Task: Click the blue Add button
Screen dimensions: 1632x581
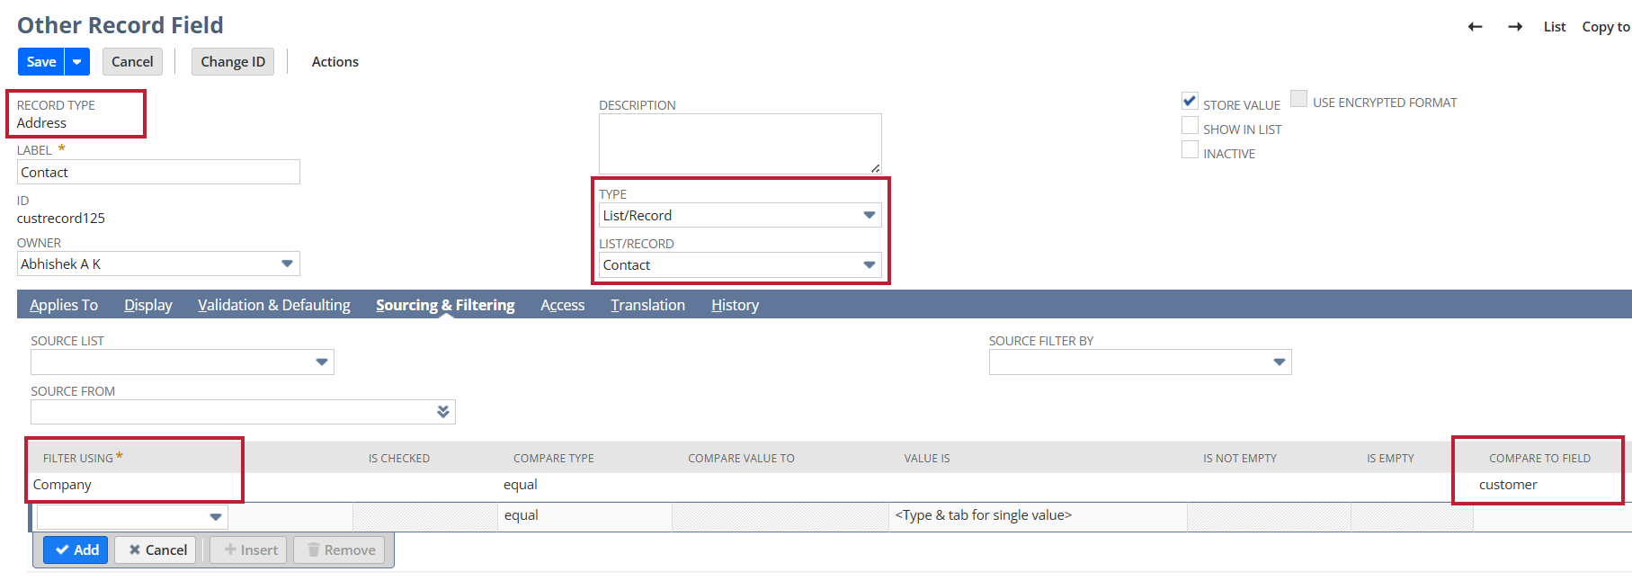Action: [76, 550]
